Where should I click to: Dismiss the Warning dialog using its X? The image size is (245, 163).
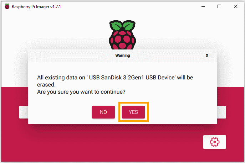tap(207, 56)
